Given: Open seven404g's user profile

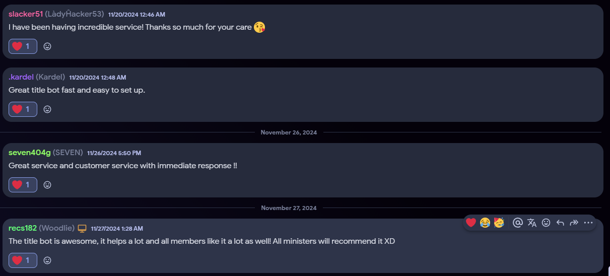Looking at the screenshot, I should (30, 153).
